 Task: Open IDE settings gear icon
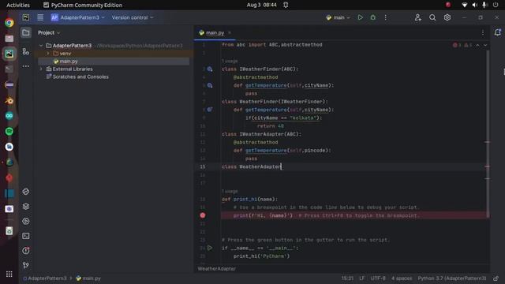click(447, 17)
